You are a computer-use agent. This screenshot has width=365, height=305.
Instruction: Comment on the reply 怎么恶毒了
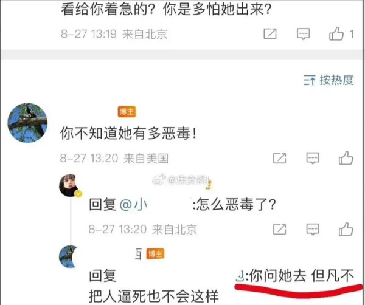313,229
